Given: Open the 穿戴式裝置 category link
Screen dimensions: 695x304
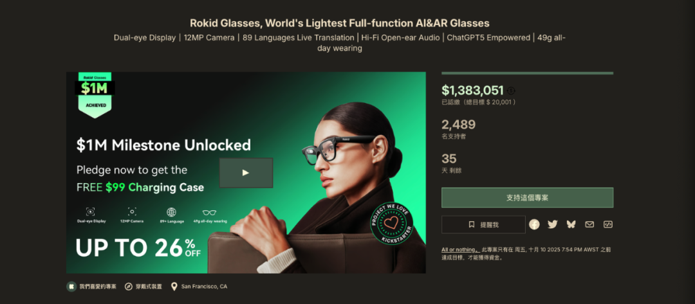Looking at the screenshot, I should pyautogui.click(x=148, y=287).
